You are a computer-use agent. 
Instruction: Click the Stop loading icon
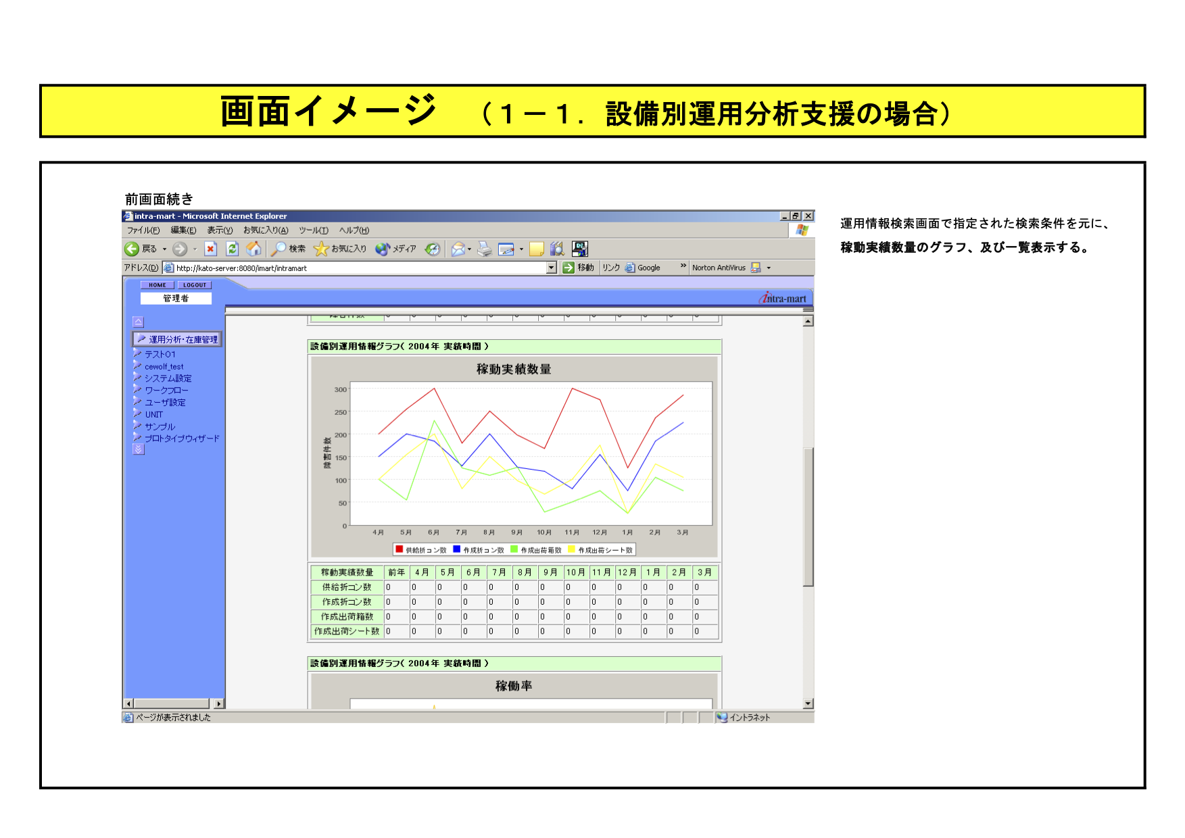[x=211, y=249]
